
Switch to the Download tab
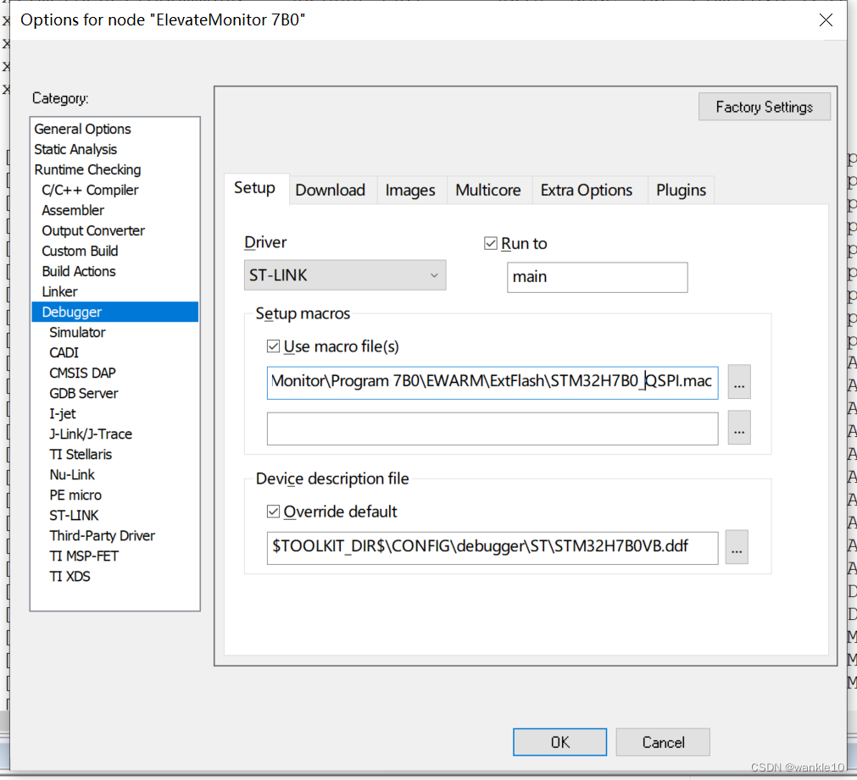[x=331, y=190]
